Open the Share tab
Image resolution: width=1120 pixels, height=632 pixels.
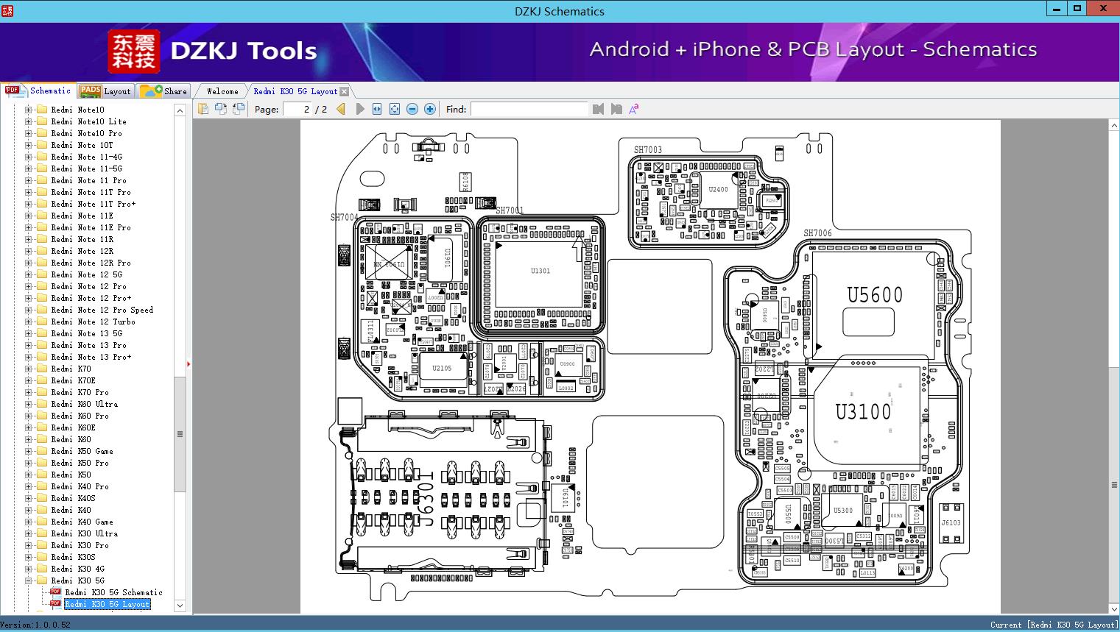(x=163, y=91)
